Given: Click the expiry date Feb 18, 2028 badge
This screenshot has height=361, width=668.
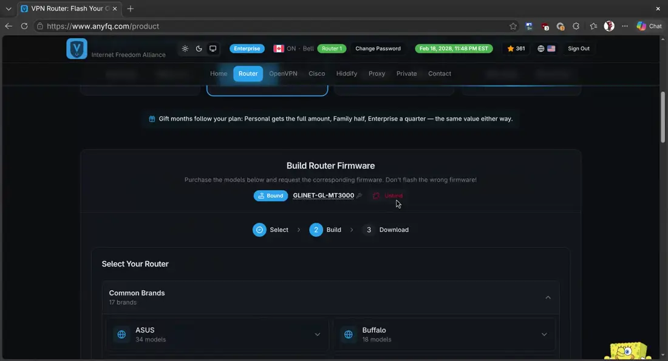Looking at the screenshot, I should coord(454,48).
